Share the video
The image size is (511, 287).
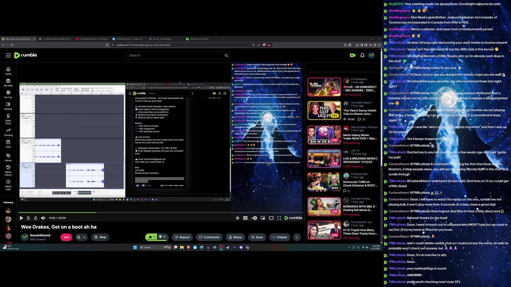tap(235, 237)
